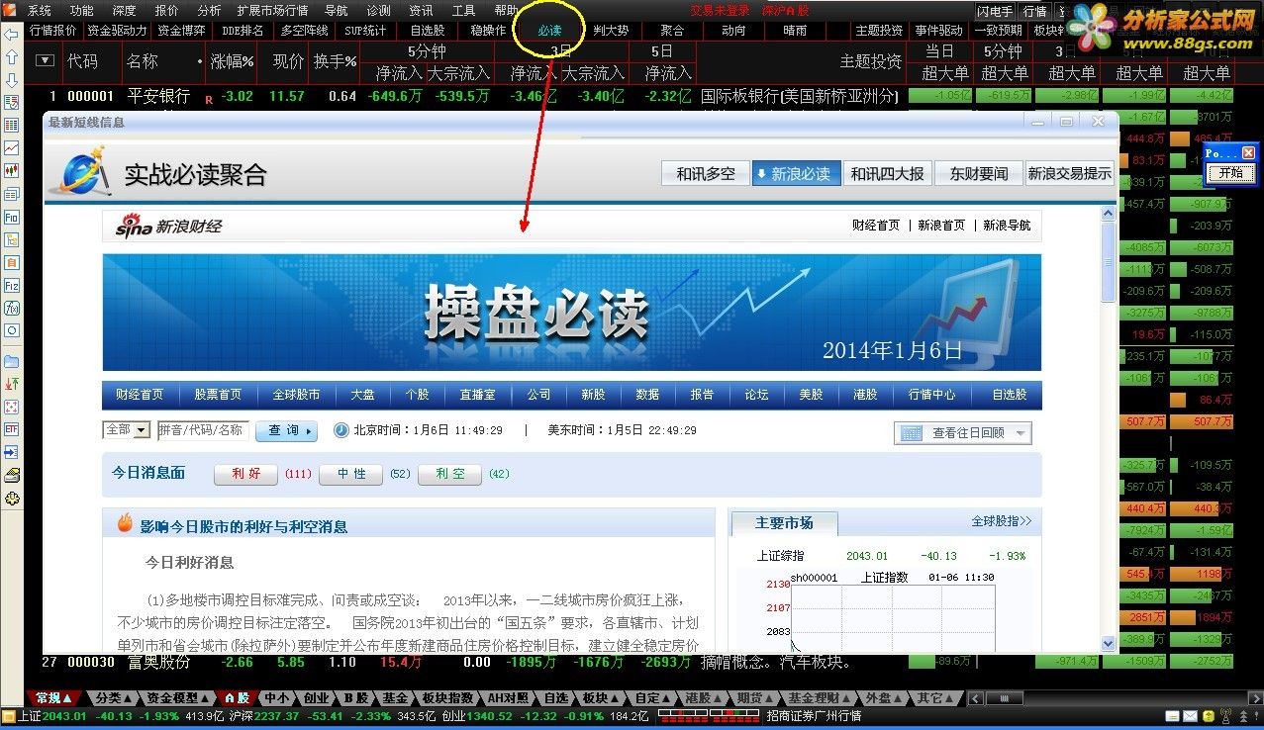Open the 扩展市场行情 menu
The image size is (1264, 730).
click(x=272, y=11)
